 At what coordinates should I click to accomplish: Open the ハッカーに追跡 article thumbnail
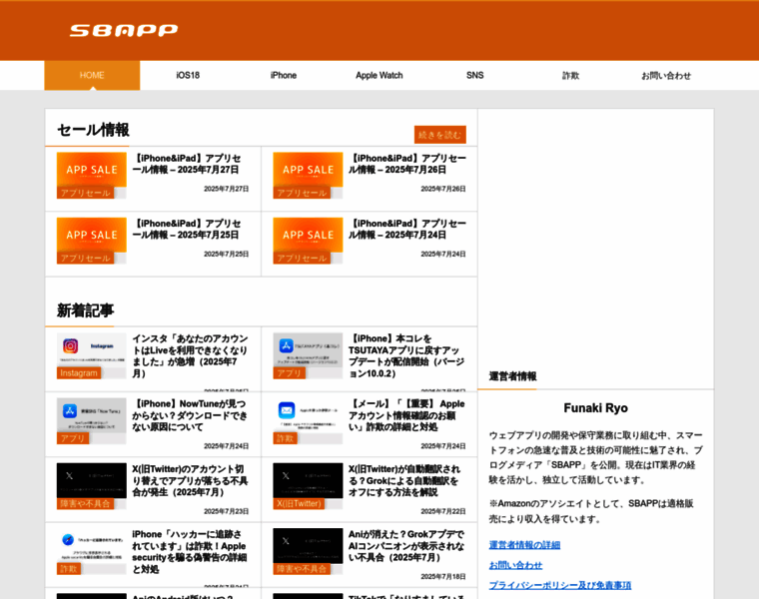(92, 546)
